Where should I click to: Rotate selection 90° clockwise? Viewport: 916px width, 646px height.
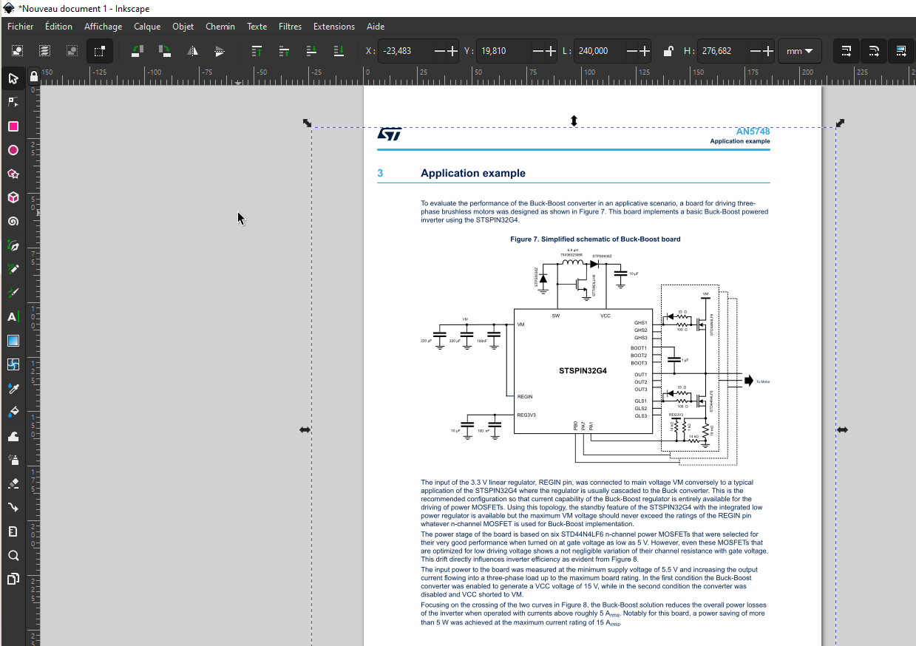pos(164,51)
